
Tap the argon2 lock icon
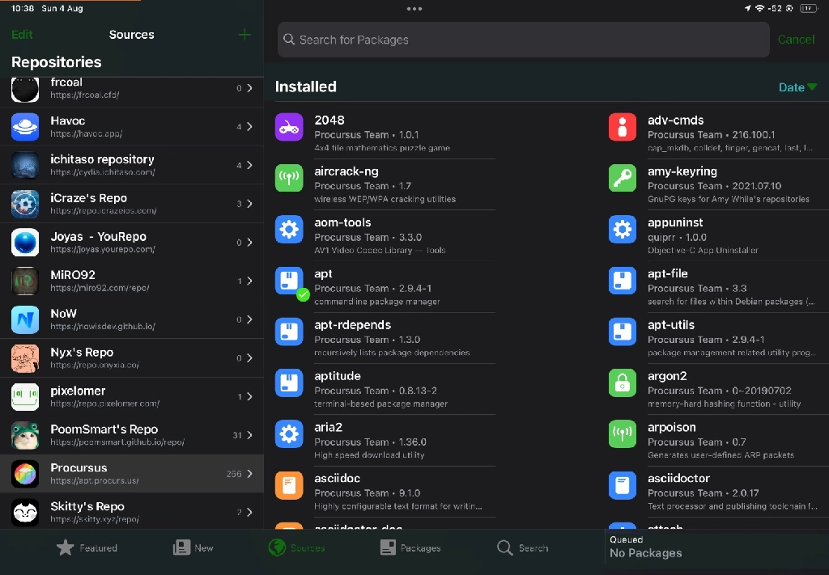point(623,383)
